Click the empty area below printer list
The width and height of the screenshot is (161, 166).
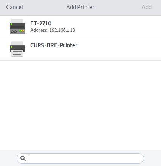click(80, 105)
